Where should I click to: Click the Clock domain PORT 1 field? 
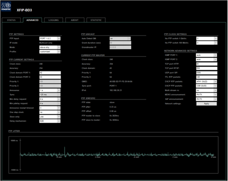click(50, 72)
